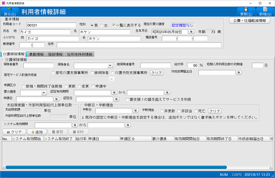Switch to the 異動情報 tab

(x=36, y=54)
